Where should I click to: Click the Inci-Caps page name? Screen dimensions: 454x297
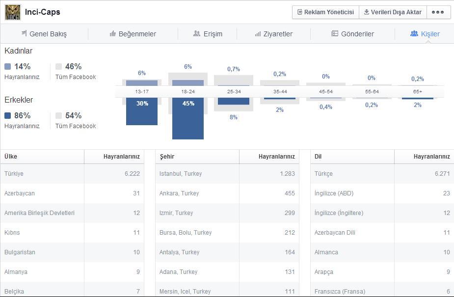pyautogui.click(x=43, y=12)
